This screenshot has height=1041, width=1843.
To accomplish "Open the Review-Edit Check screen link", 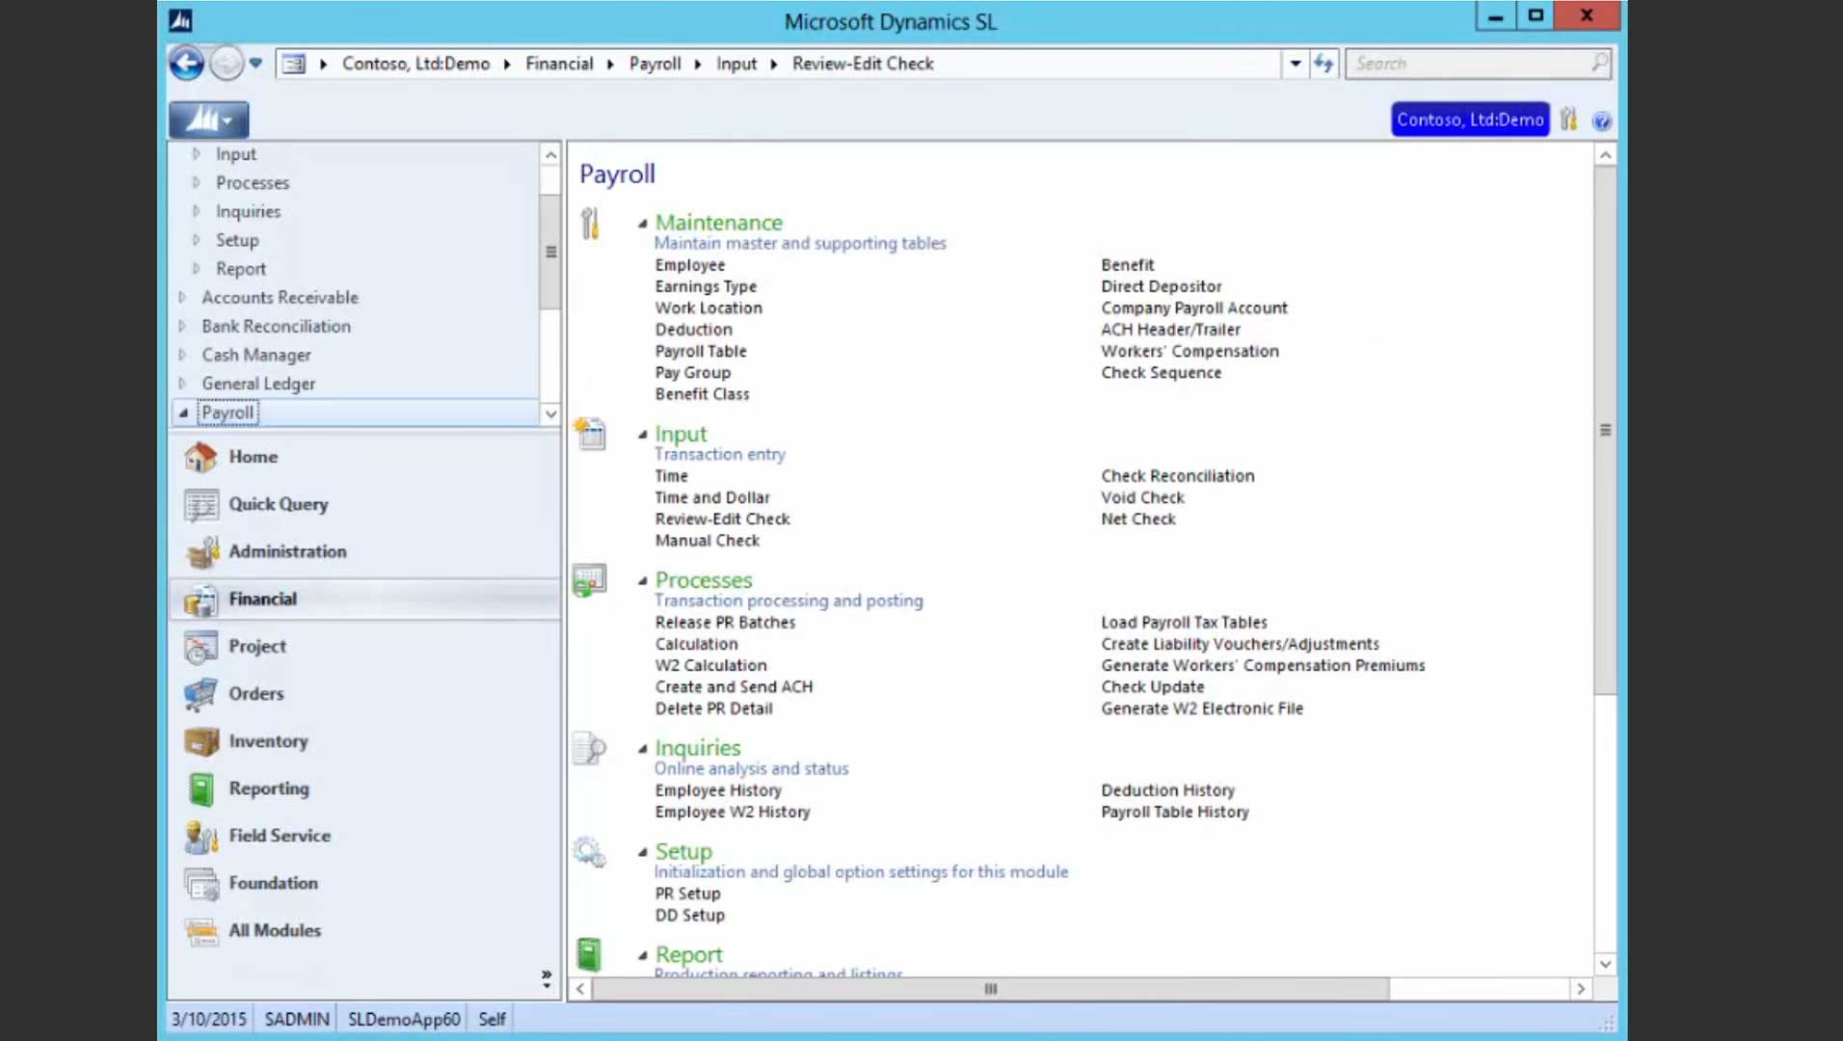I will click(722, 519).
